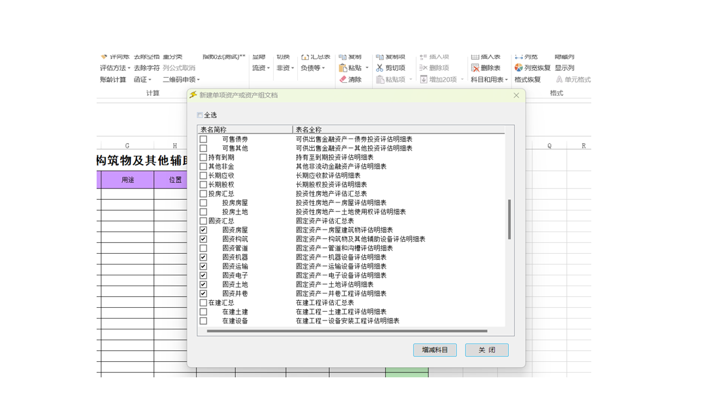Uncheck the 固资房屋 checkbox
This screenshot has height=405, width=721.
[203, 230]
